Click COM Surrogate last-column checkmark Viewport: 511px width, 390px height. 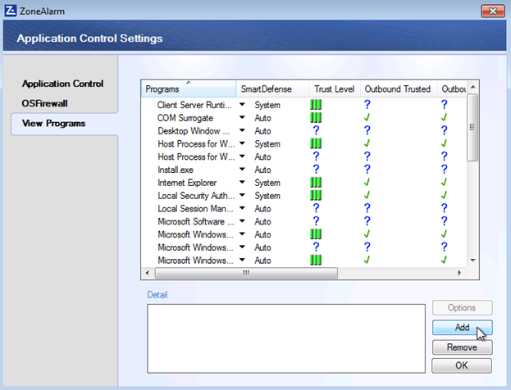444,118
